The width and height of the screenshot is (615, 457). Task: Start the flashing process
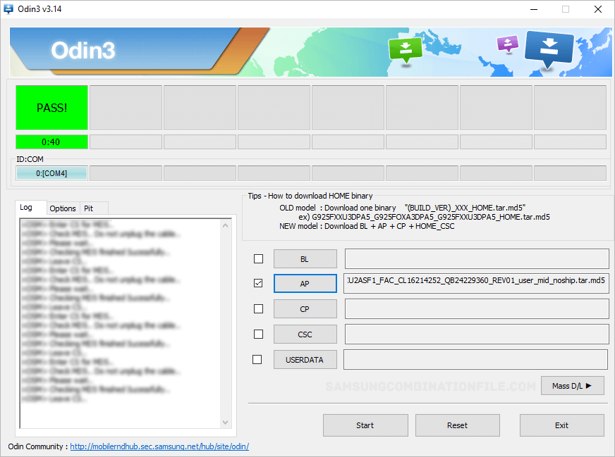(x=365, y=425)
